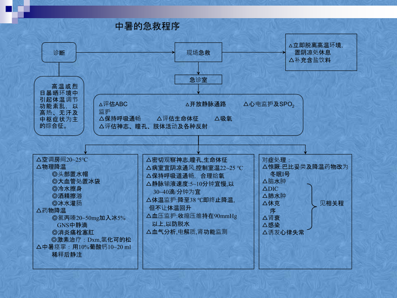Click the dark blue square in top-left decoration

pos(9,9)
